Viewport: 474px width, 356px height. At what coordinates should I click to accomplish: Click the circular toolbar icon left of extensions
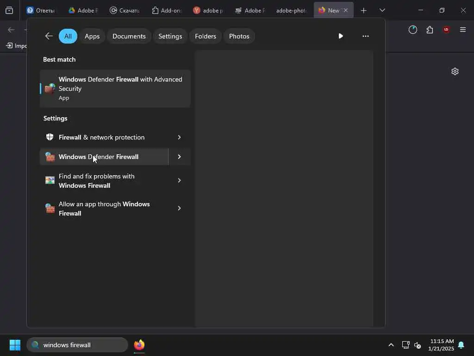click(413, 30)
